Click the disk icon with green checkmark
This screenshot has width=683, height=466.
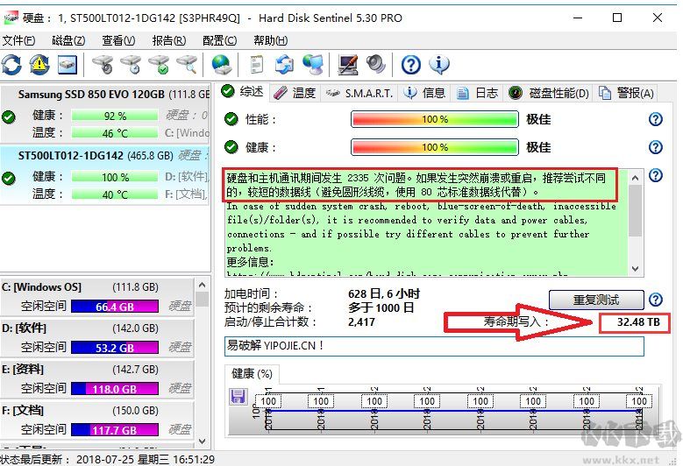coord(159,65)
